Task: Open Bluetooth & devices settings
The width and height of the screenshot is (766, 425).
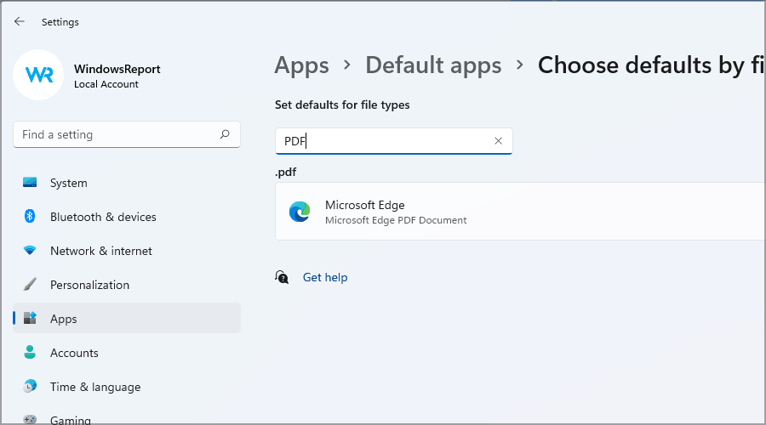Action: pos(127,217)
